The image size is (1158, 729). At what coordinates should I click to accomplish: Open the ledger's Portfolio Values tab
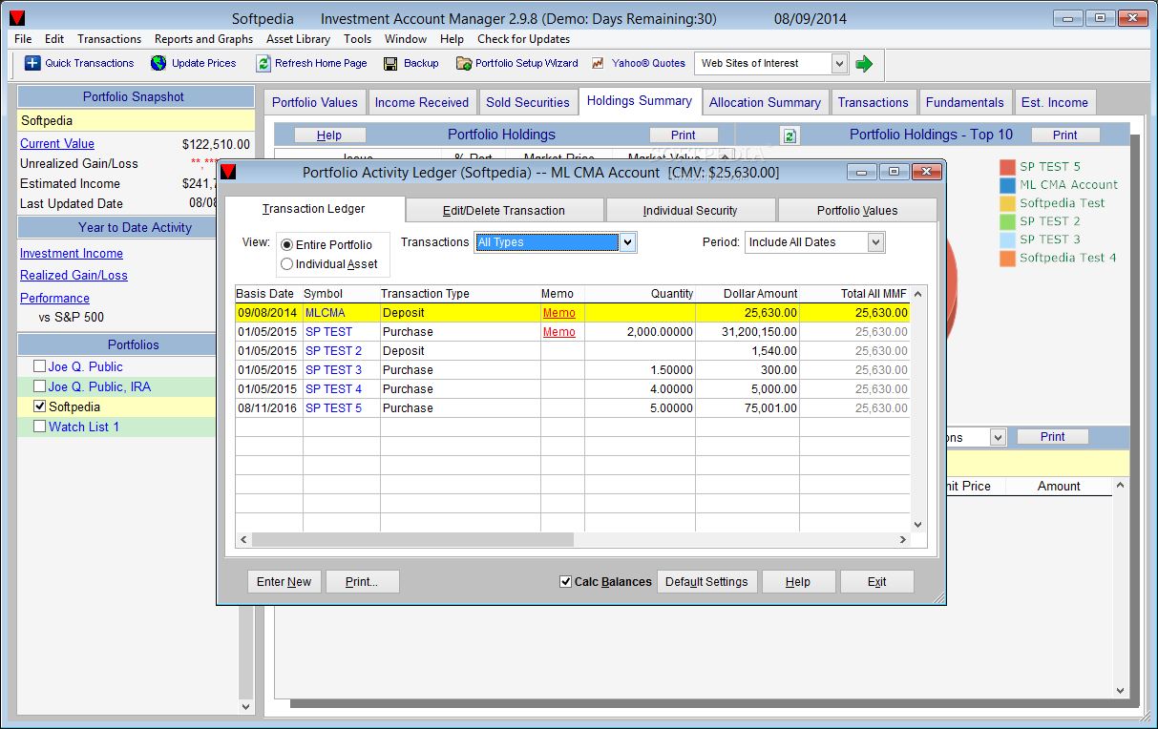click(x=857, y=210)
